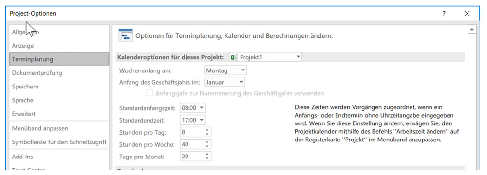Switch to the Anzeige category

(59, 46)
